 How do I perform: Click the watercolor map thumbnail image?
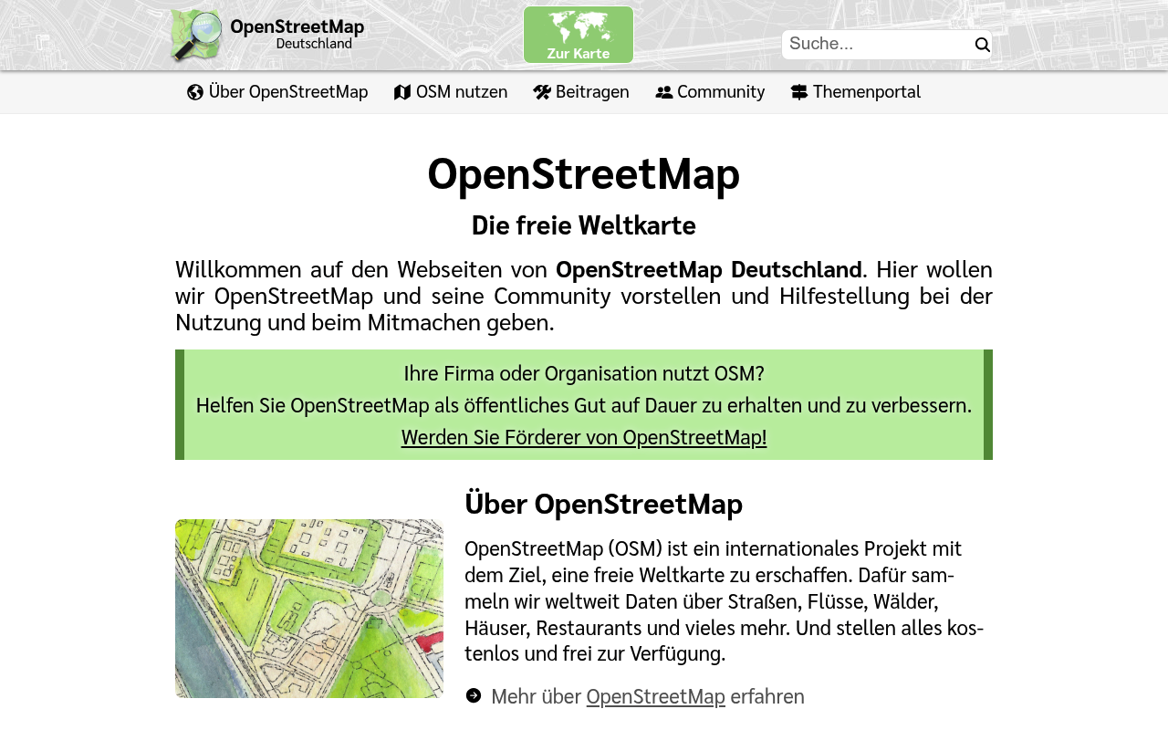click(x=309, y=609)
